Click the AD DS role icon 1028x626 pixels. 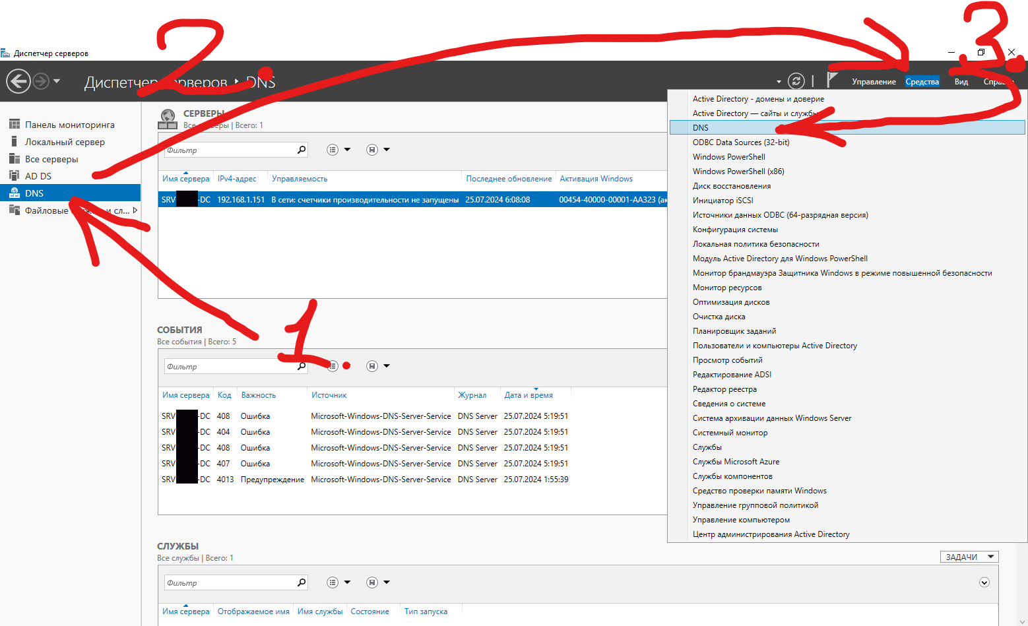(15, 175)
